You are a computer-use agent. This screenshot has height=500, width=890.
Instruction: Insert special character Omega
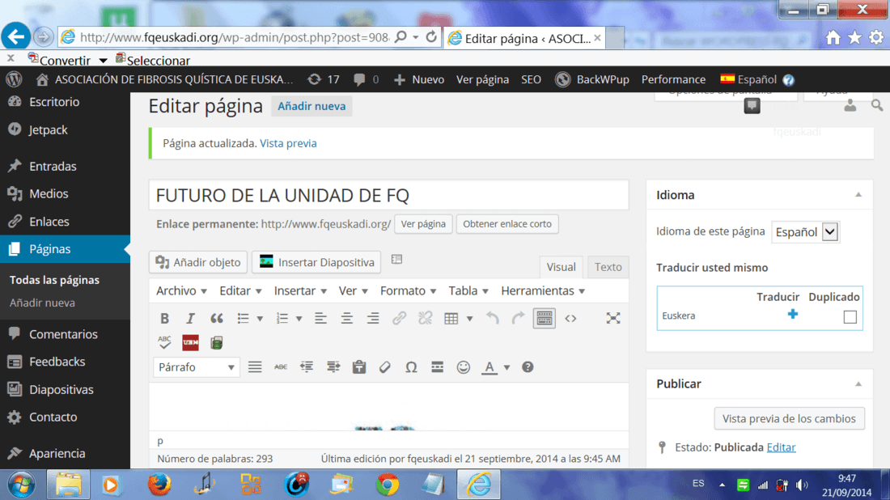click(x=411, y=367)
